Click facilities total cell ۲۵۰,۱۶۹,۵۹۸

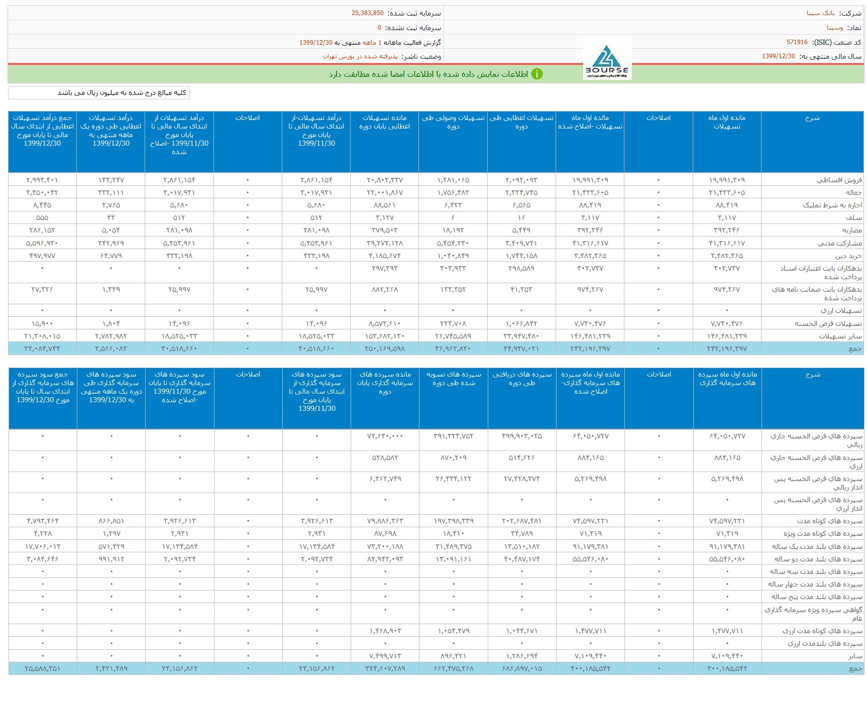[384, 348]
